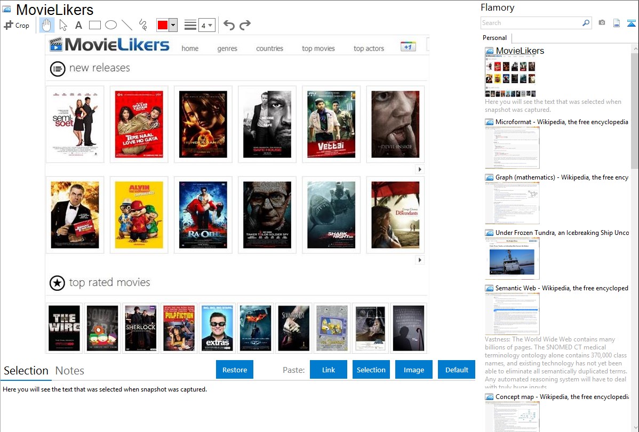Open the Extras poster
The width and height of the screenshot is (639, 432).
(217, 328)
